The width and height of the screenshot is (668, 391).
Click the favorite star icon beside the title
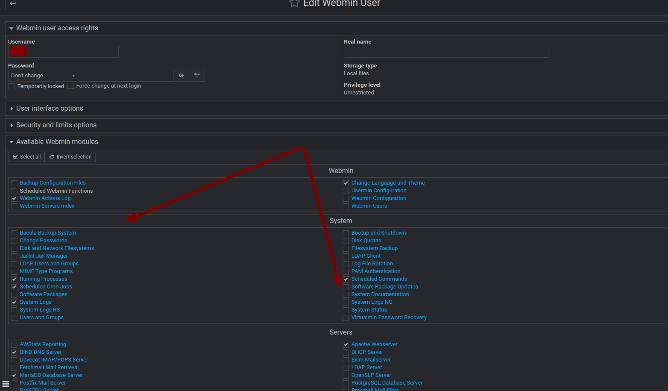point(294,3)
